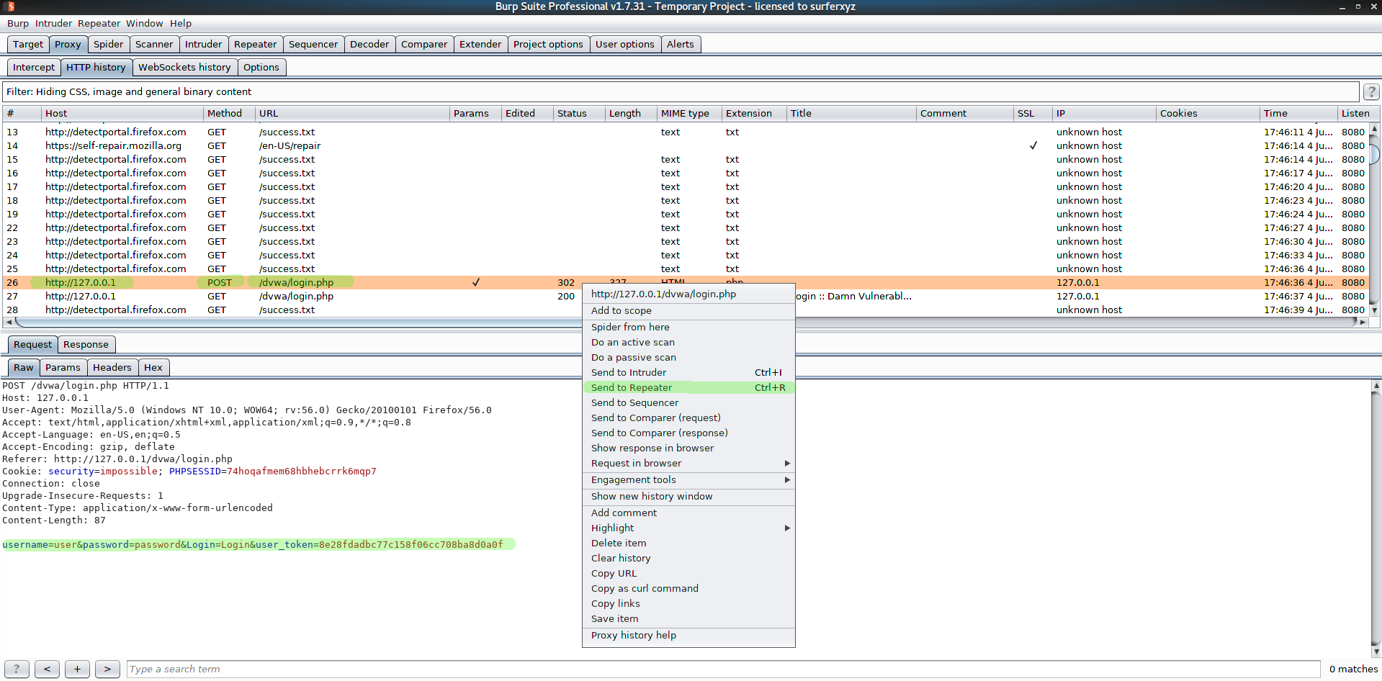Image resolution: width=1382 pixels, height=681 pixels.
Task: Open the Comparer tab
Action: tap(424, 44)
